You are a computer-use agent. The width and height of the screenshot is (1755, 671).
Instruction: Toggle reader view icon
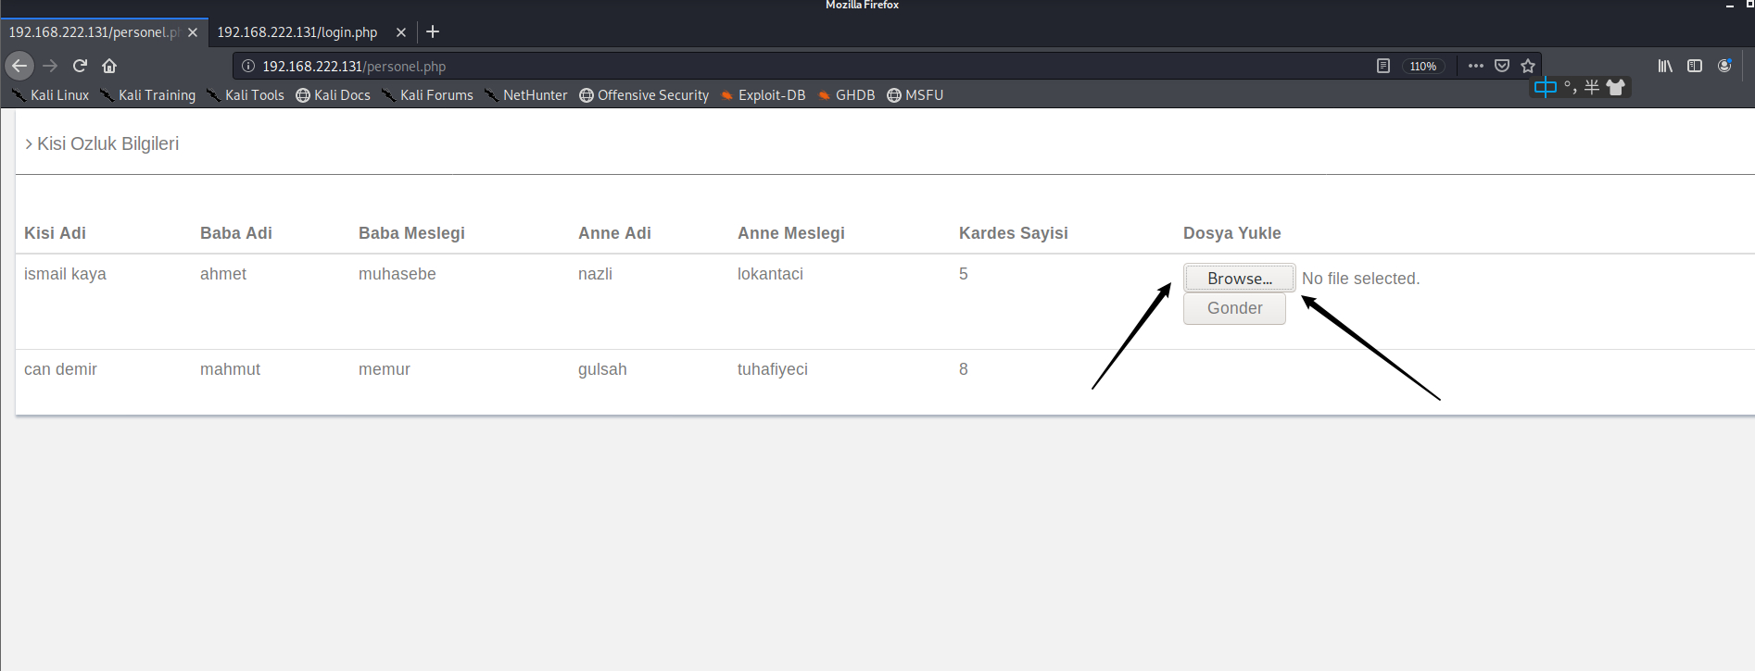pyautogui.click(x=1383, y=66)
